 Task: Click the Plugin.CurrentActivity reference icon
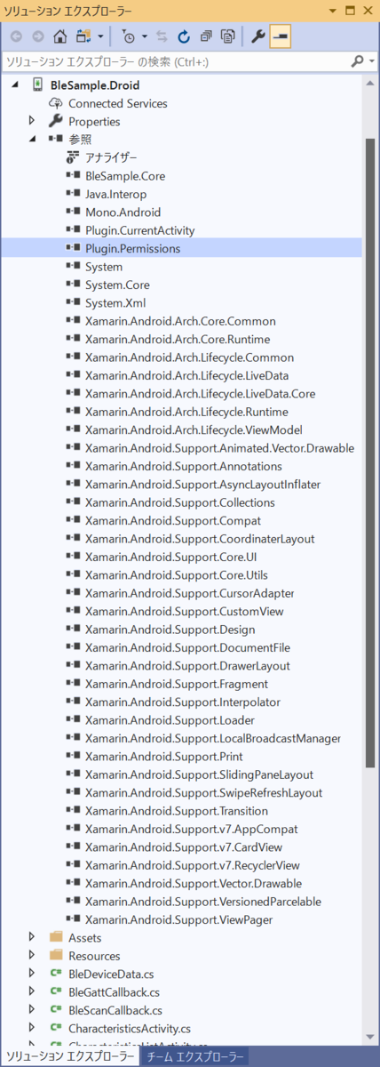(73, 230)
